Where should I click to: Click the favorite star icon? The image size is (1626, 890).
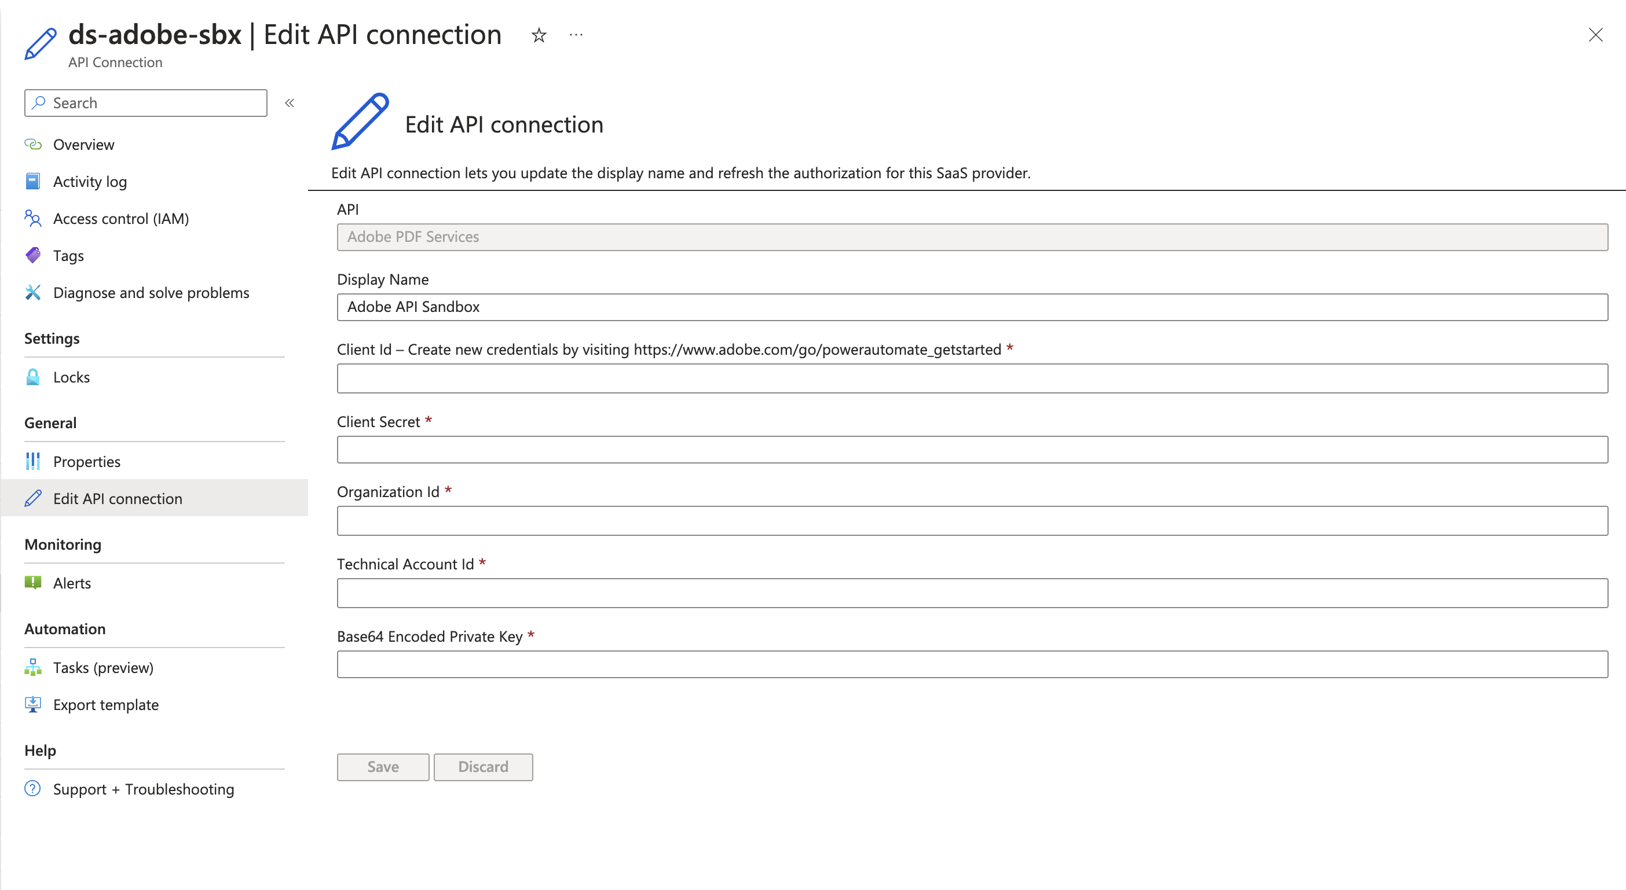point(539,35)
